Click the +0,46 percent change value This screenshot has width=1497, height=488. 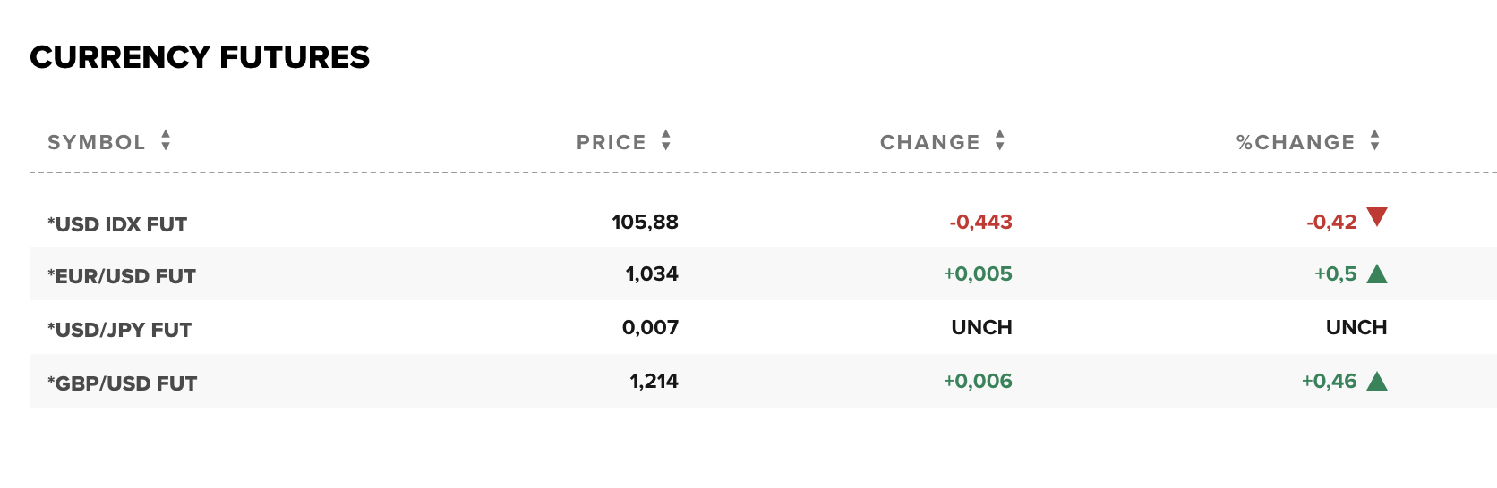(x=1330, y=381)
